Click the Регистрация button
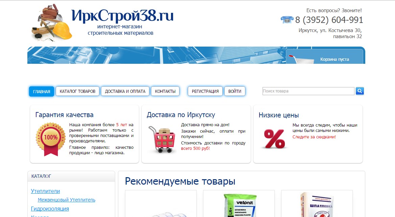395x217 pixels. point(205,91)
